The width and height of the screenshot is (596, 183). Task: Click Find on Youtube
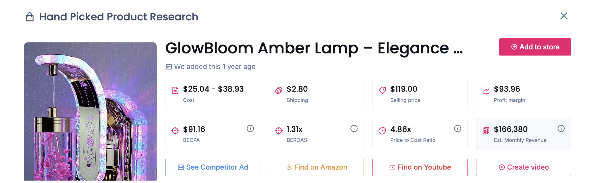pos(420,167)
